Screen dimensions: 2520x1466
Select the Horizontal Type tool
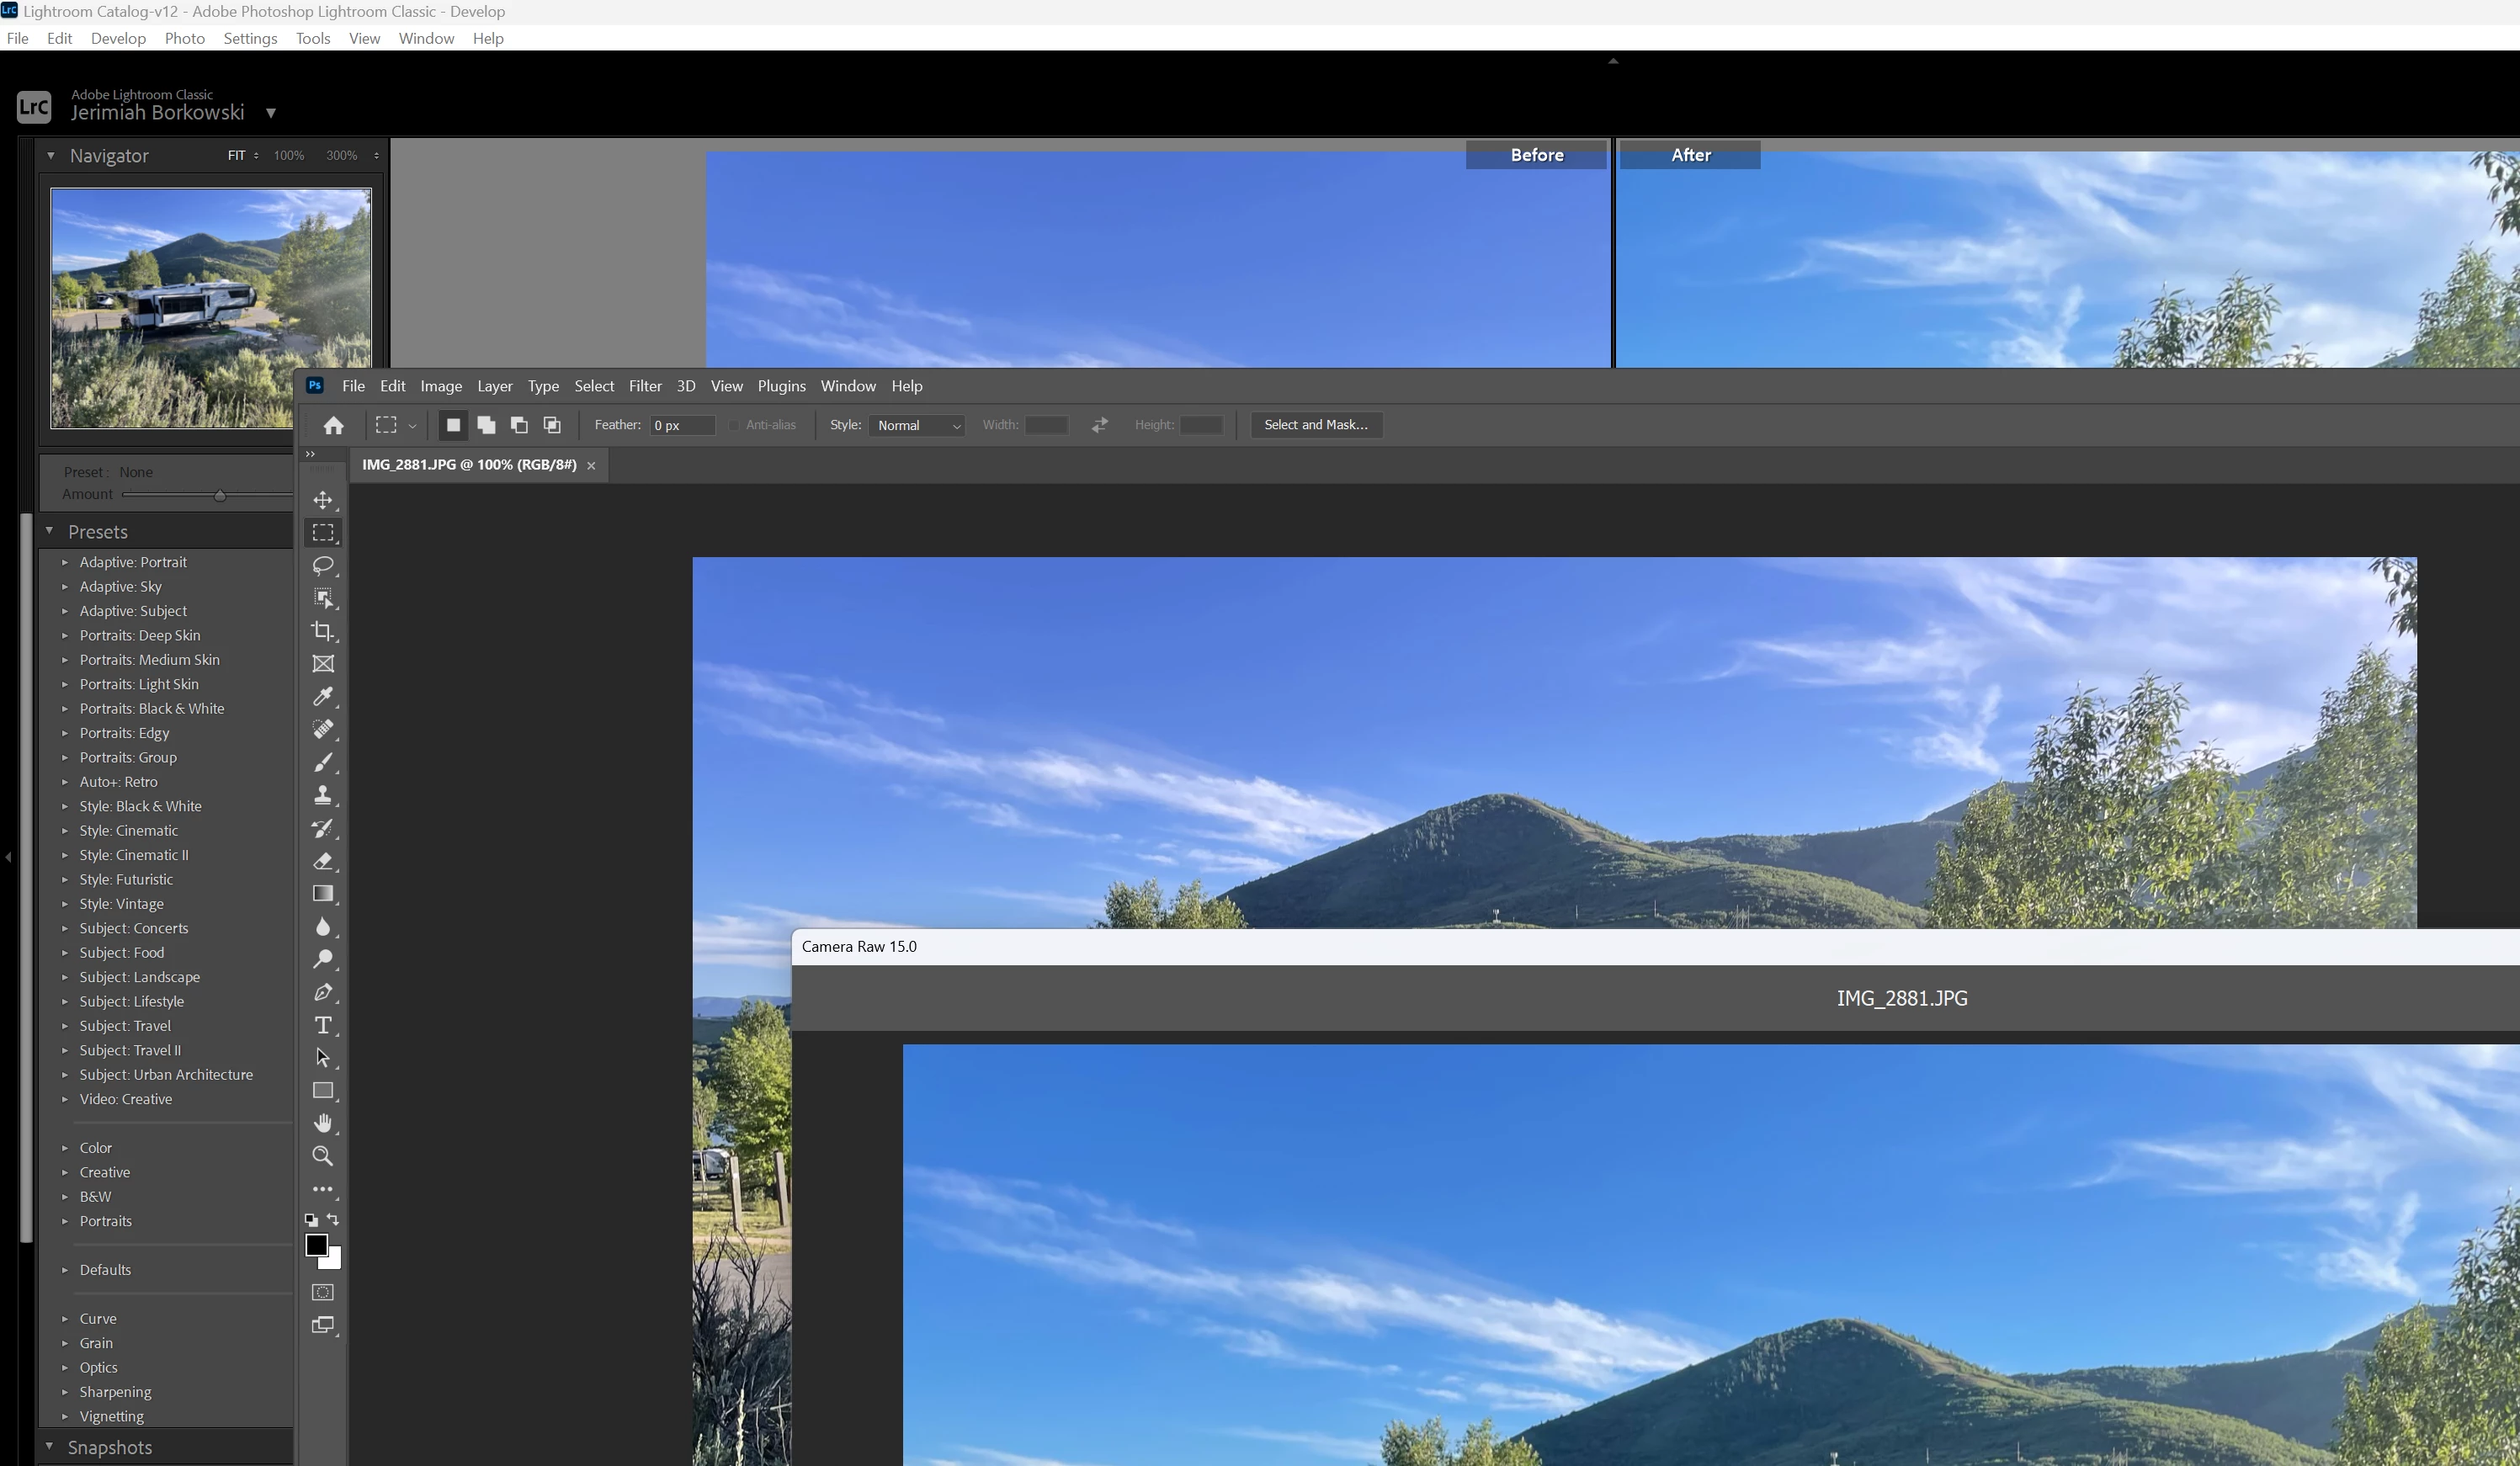pyautogui.click(x=322, y=1025)
